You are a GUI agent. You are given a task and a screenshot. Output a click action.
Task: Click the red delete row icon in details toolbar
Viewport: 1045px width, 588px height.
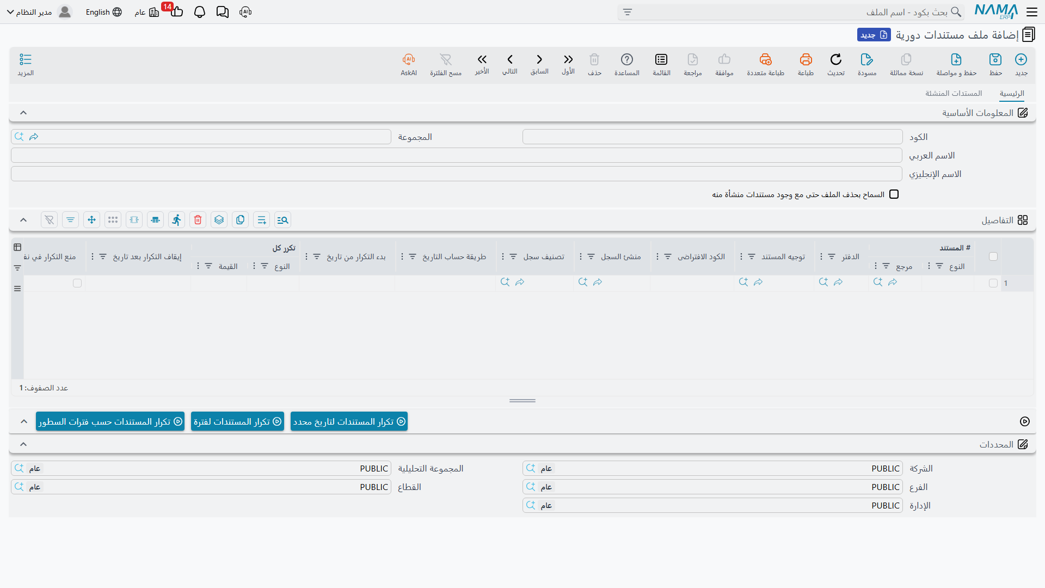click(x=198, y=220)
